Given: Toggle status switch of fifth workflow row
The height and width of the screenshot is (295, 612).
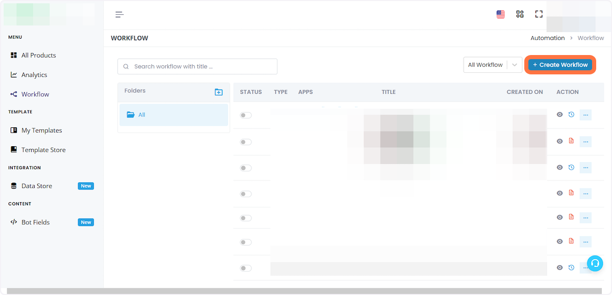Looking at the screenshot, I should point(246,218).
